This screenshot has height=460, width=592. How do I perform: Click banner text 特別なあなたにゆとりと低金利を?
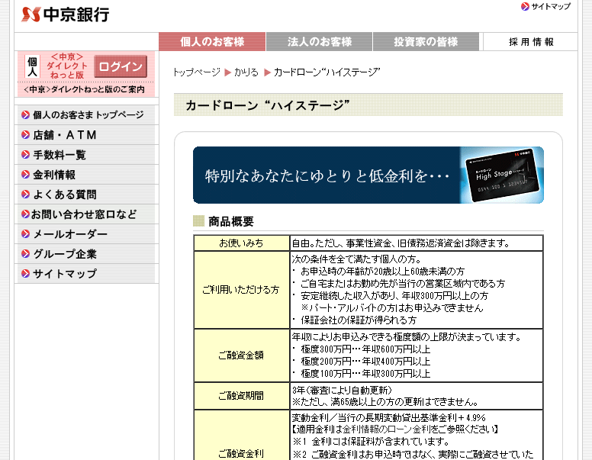click(327, 176)
